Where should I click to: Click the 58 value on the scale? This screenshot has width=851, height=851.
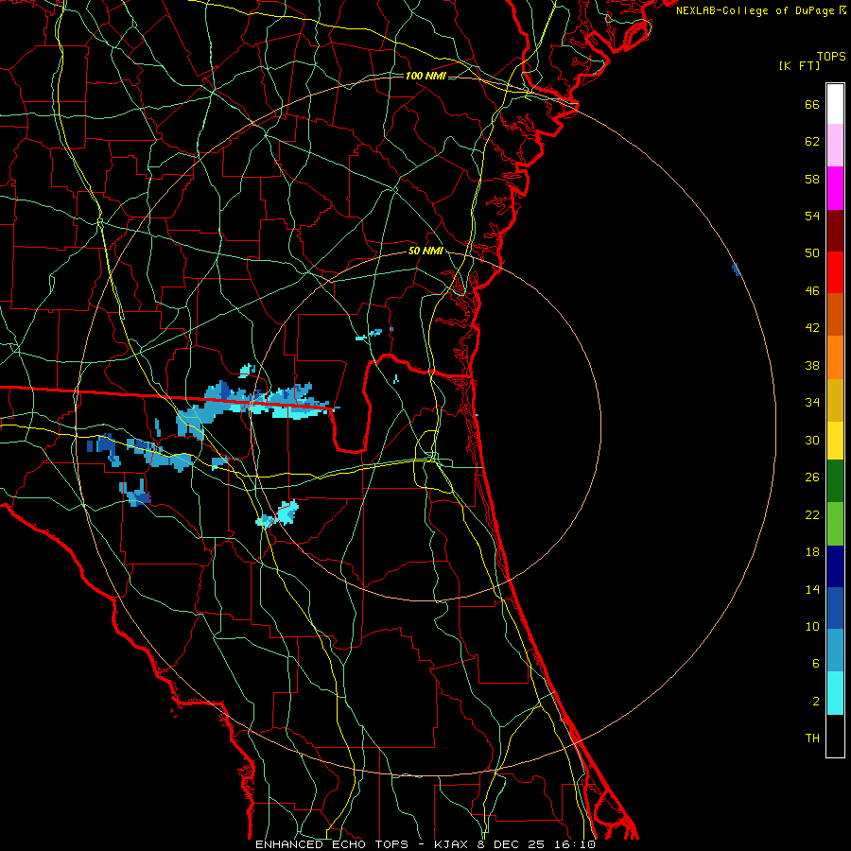point(812,179)
